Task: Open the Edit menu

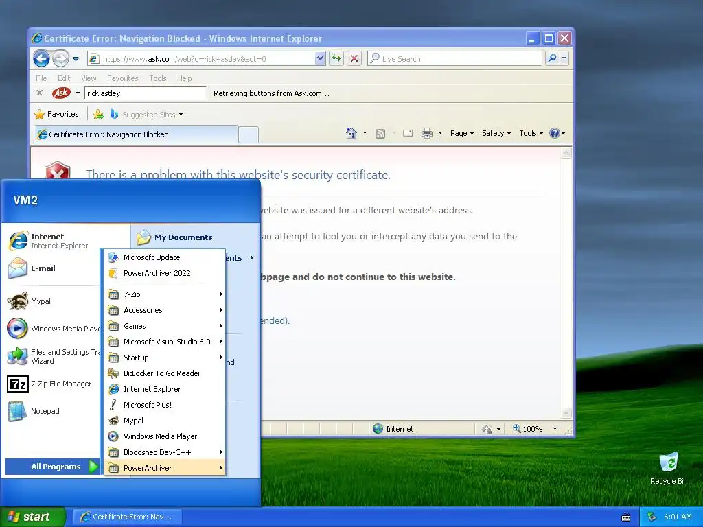Action: (64, 78)
